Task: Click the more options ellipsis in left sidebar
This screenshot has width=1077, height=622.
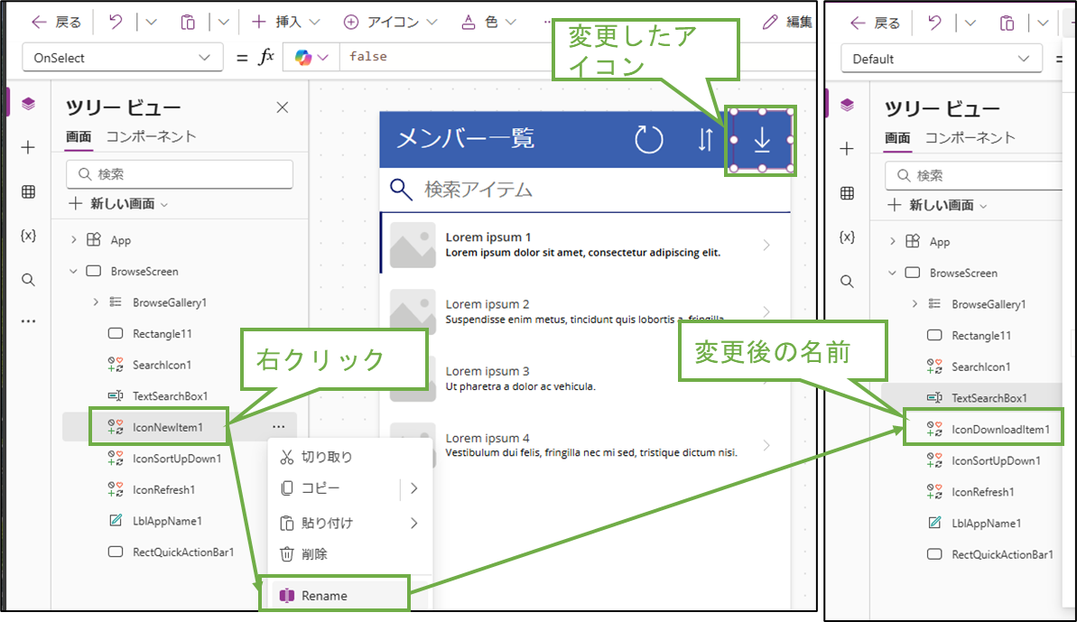Action: click(28, 320)
